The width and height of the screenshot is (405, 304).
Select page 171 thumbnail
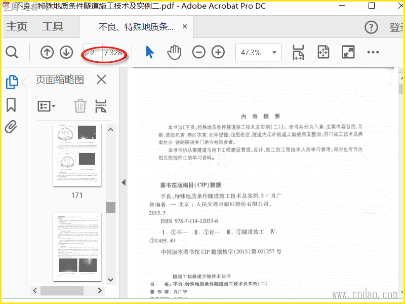coord(77,156)
